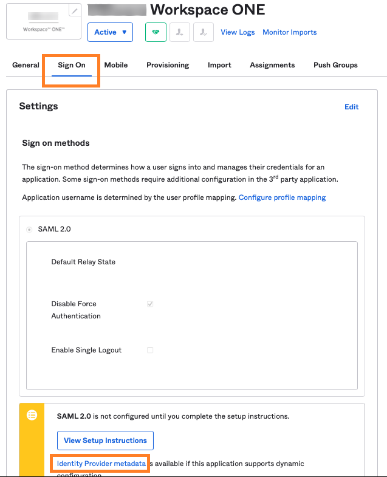Viewport: 387px width, 477px height.
Task: Open View Logs link
Action: (238, 32)
